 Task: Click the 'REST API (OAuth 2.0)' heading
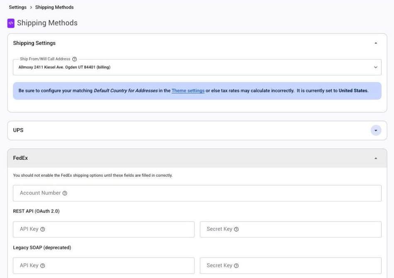[x=36, y=211]
